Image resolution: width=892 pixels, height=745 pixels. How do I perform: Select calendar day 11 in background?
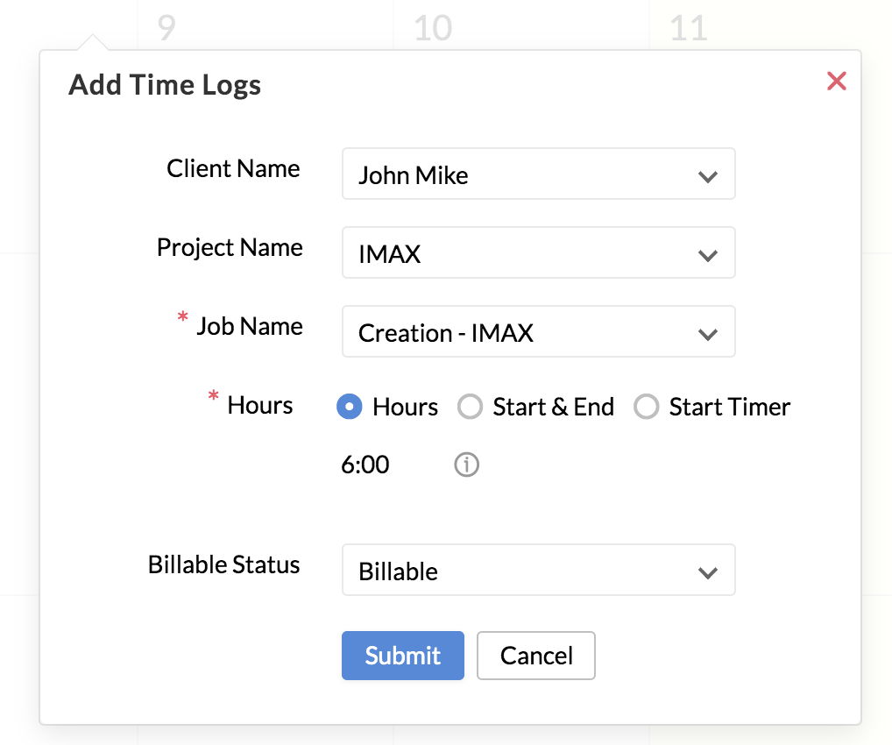tap(688, 27)
